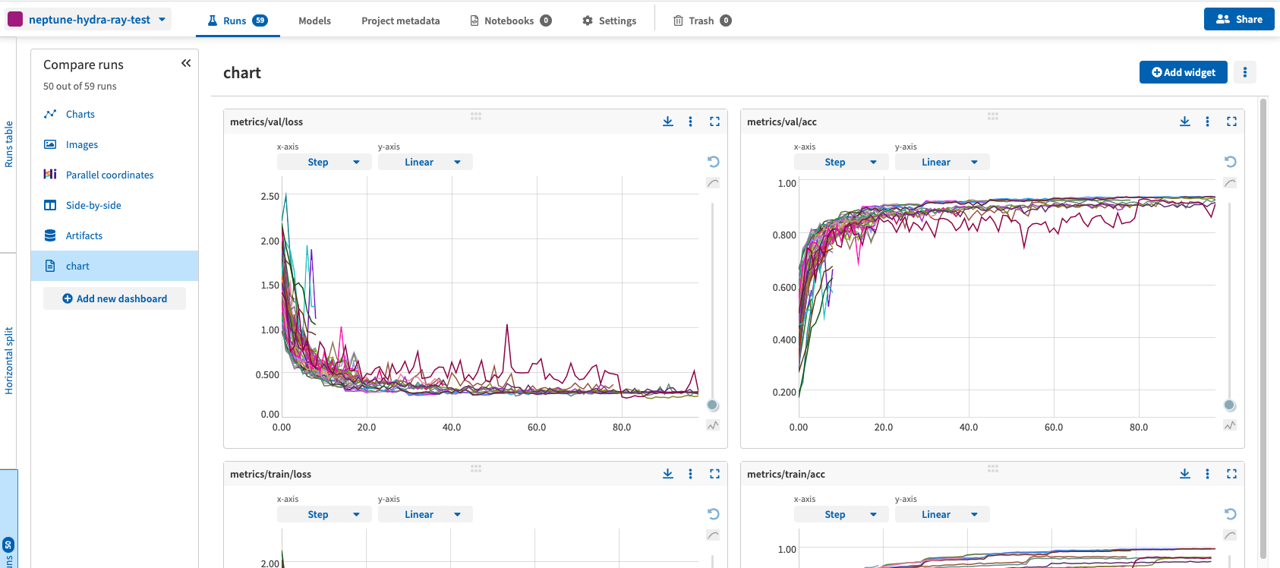Switch to the Runs tab
This screenshot has width=1280, height=568.
tap(238, 21)
